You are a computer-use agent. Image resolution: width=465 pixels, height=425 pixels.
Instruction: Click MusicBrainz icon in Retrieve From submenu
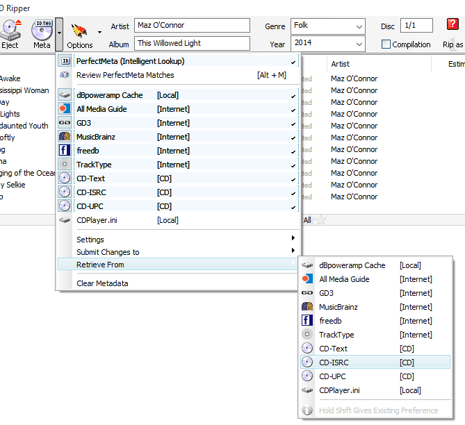(x=307, y=307)
